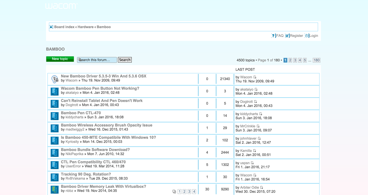368x195 pixels.
Task: Go to page 3 of topics
Action: point(295,60)
